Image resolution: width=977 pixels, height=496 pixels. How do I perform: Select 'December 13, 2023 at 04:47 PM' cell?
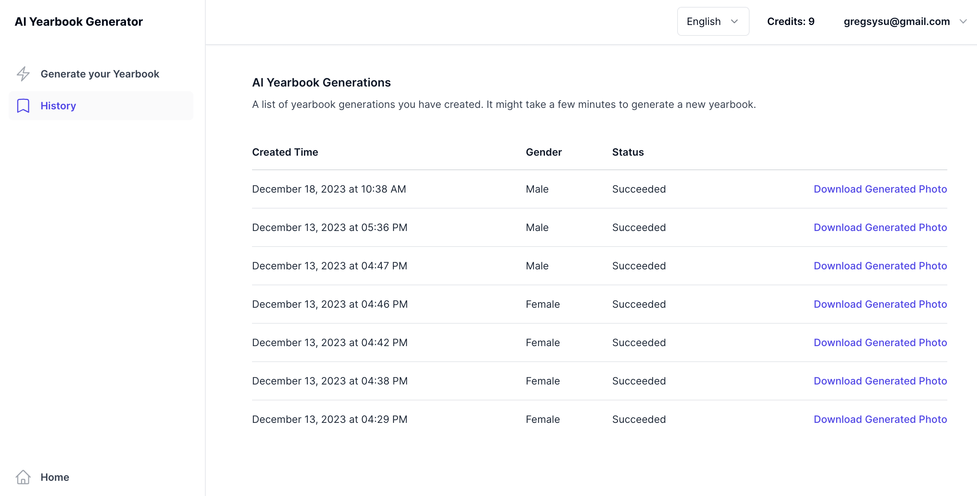330,266
